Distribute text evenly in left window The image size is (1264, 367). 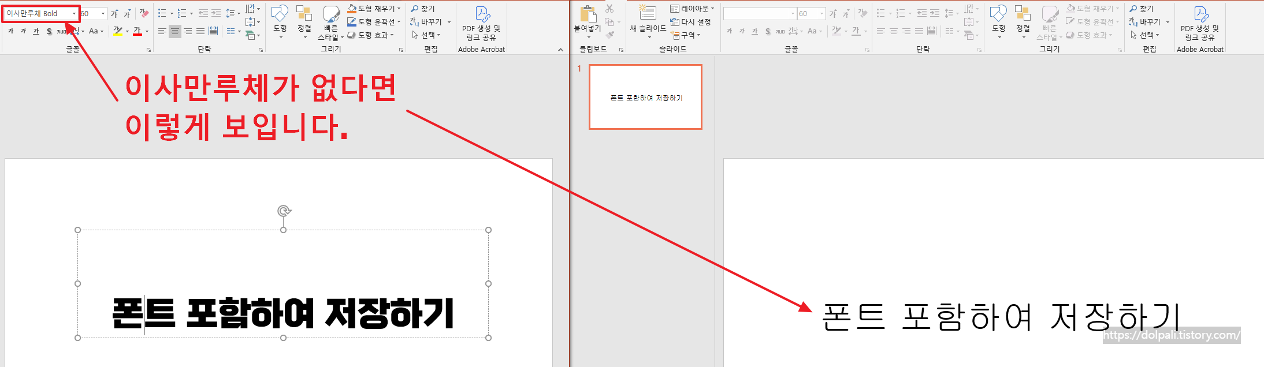coord(213,31)
